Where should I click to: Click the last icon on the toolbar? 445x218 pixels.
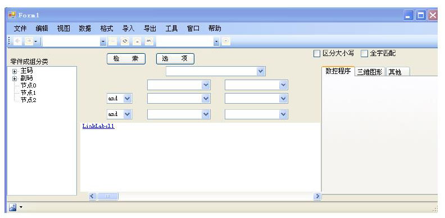point(226,42)
